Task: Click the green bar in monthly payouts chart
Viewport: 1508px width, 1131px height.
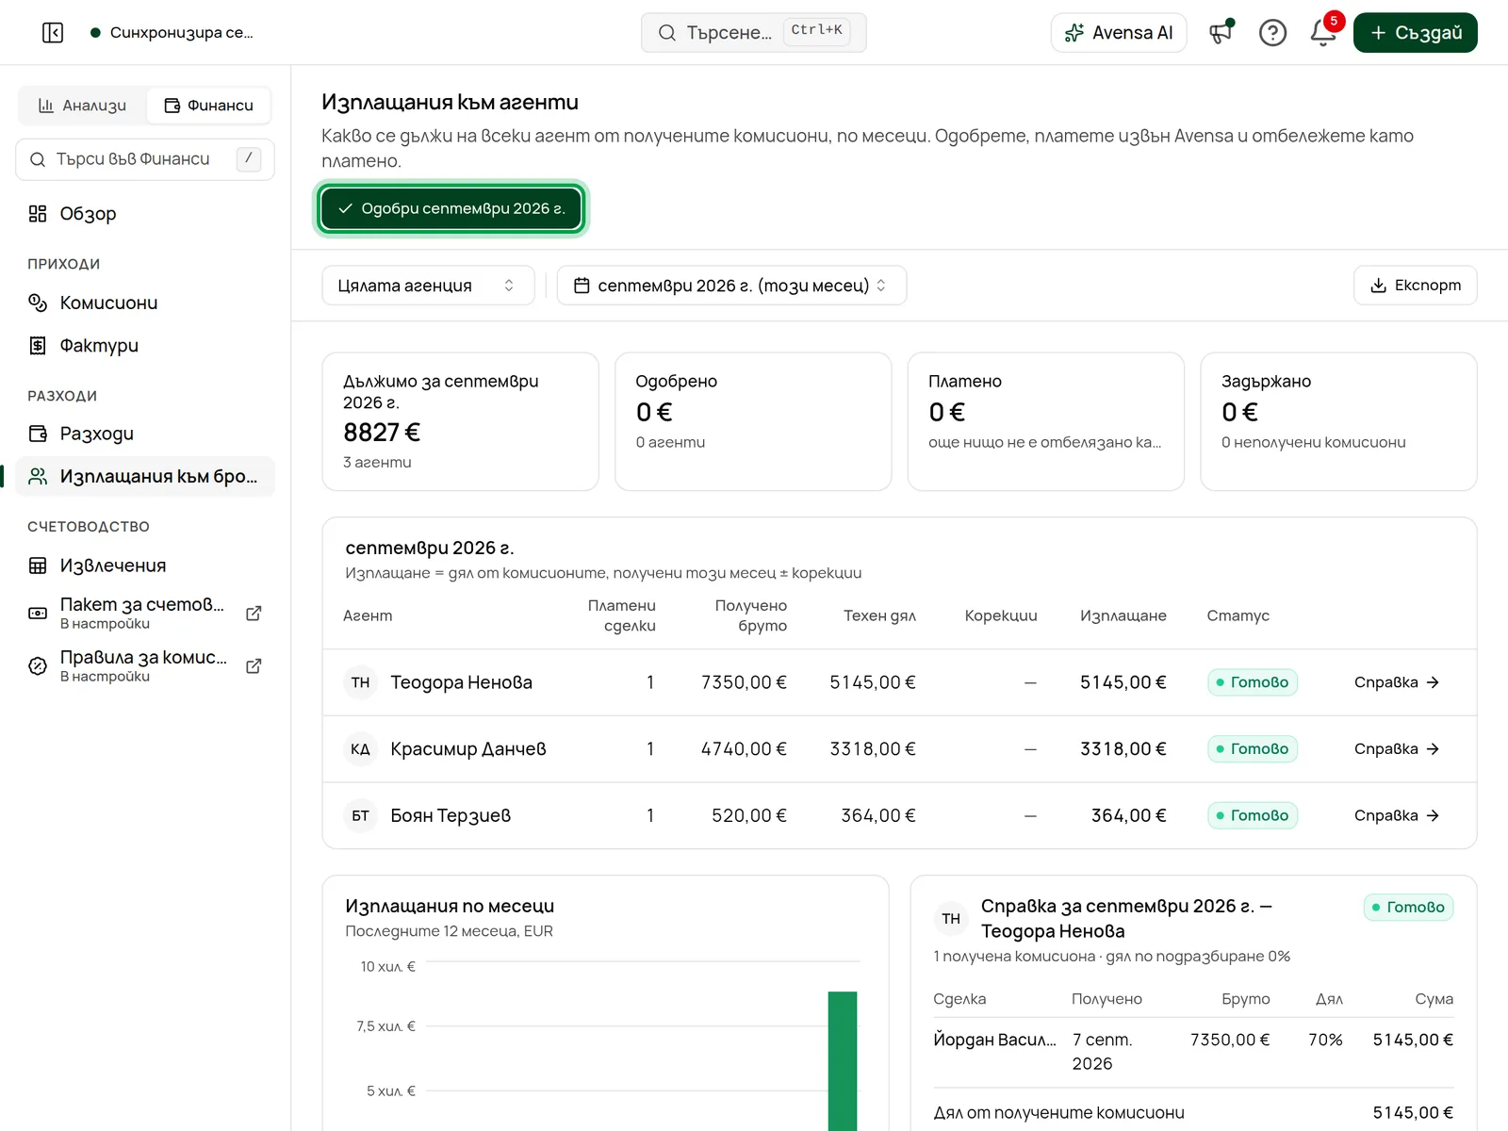Action: tap(843, 1060)
